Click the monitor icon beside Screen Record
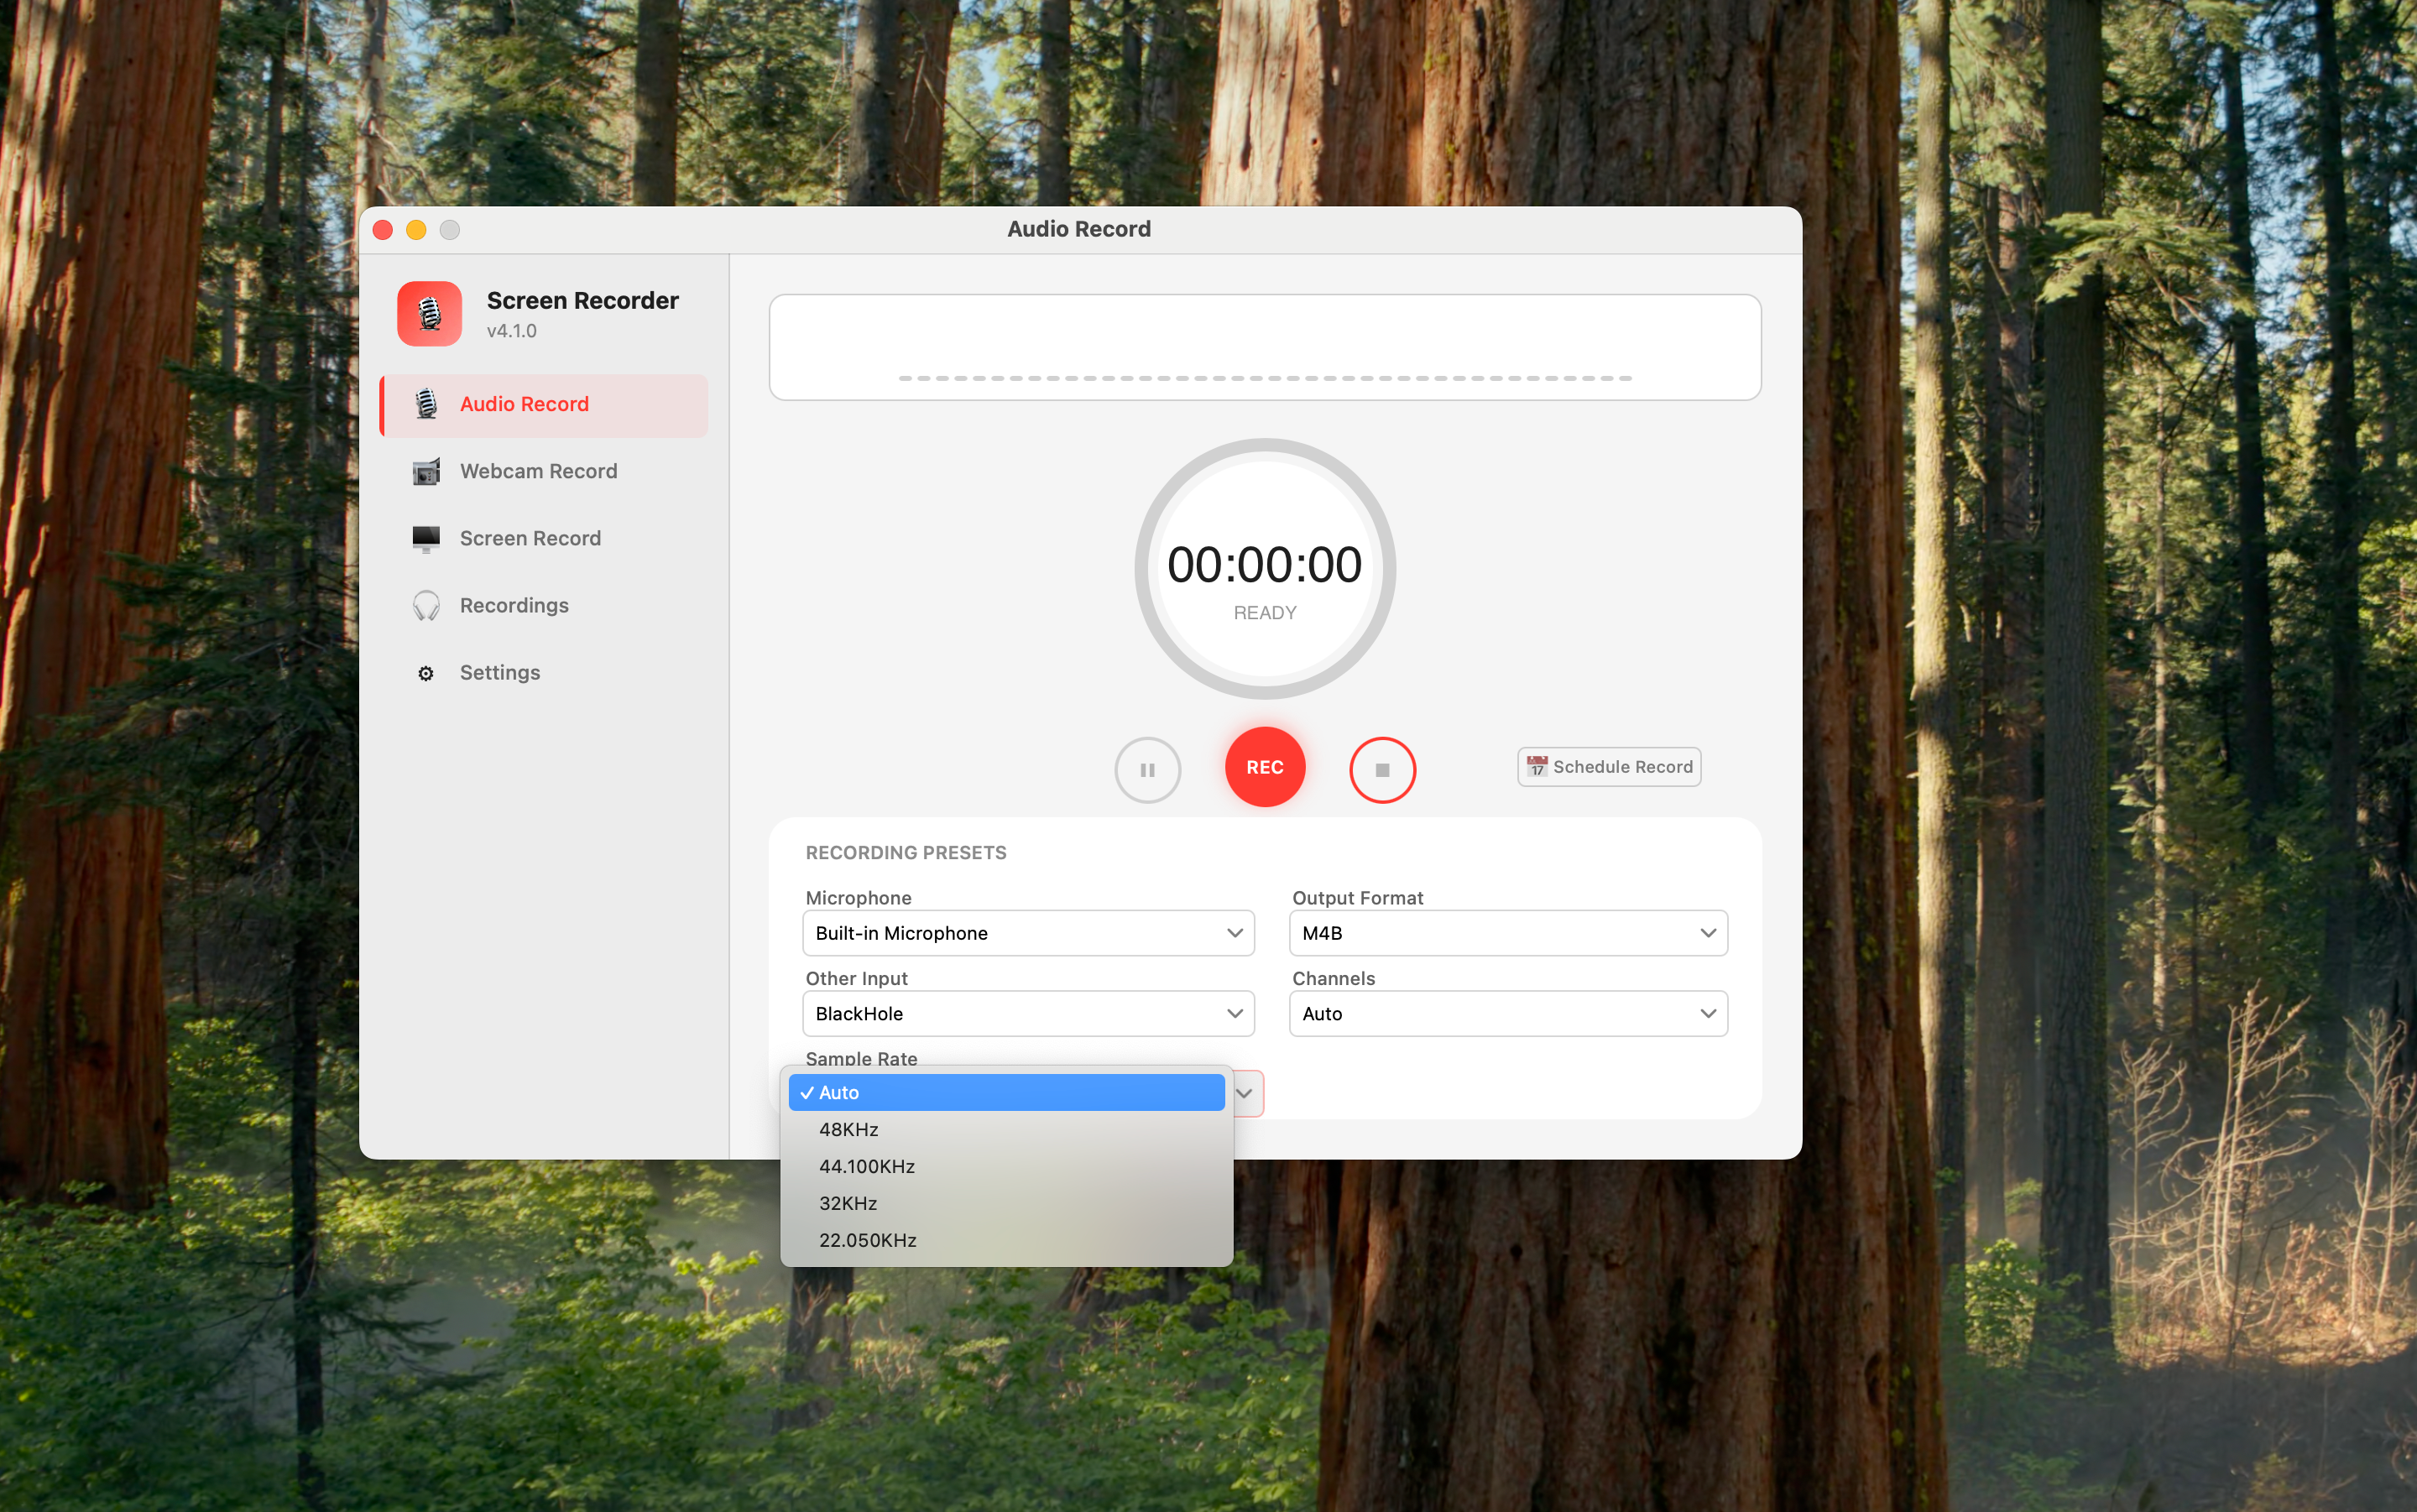 [x=426, y=538]
